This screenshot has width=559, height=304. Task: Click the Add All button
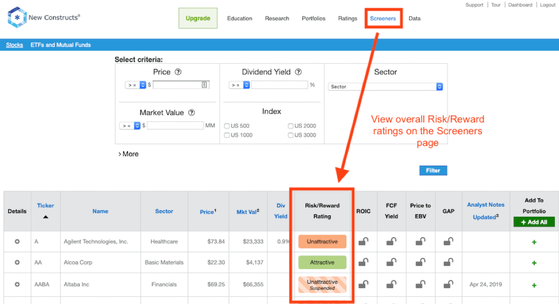coord(534,222)
